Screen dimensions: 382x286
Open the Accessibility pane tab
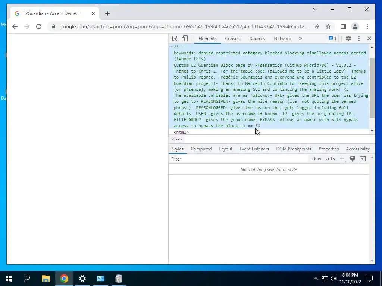358,149
